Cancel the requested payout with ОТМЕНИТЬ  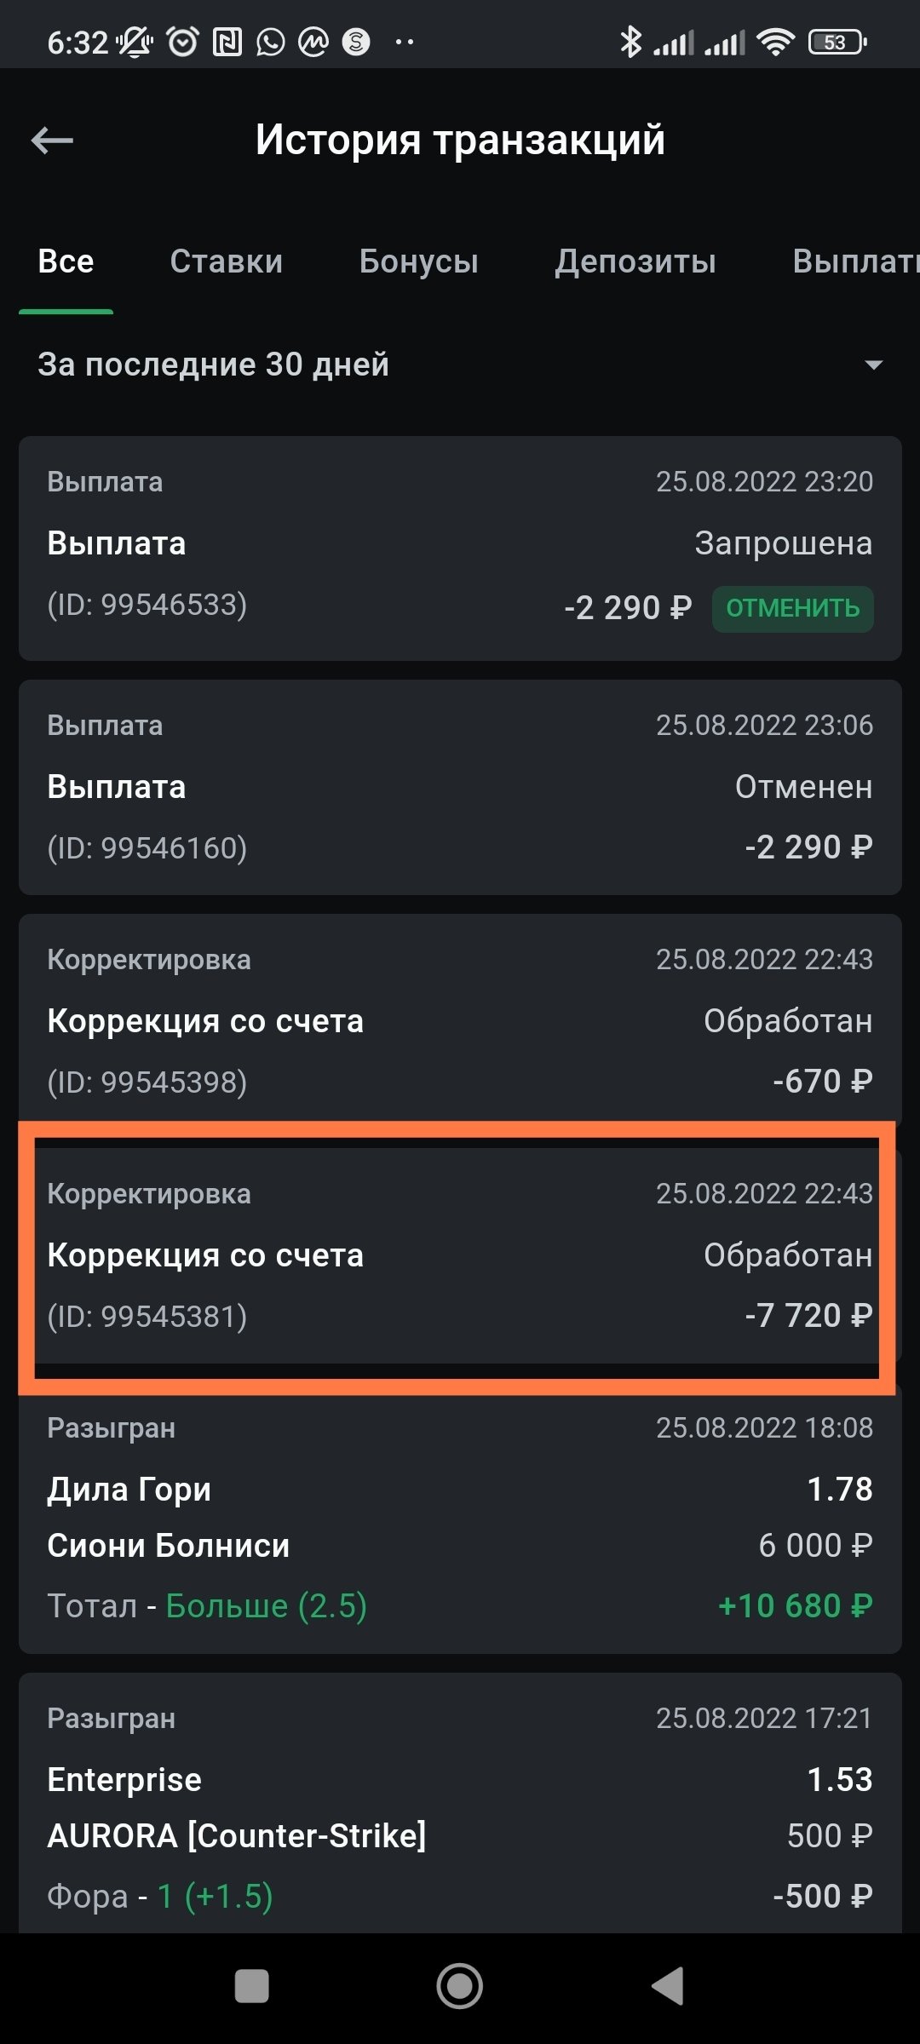(792, 608)
